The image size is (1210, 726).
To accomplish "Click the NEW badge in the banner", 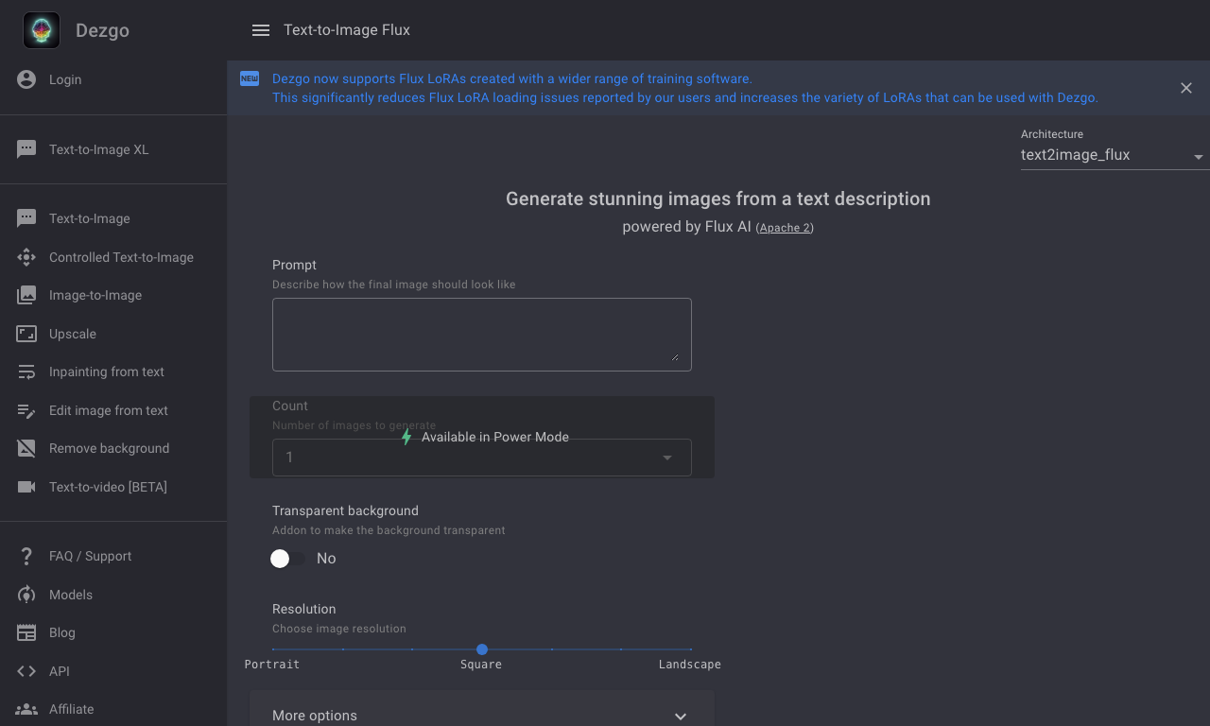I will point(250,78).
